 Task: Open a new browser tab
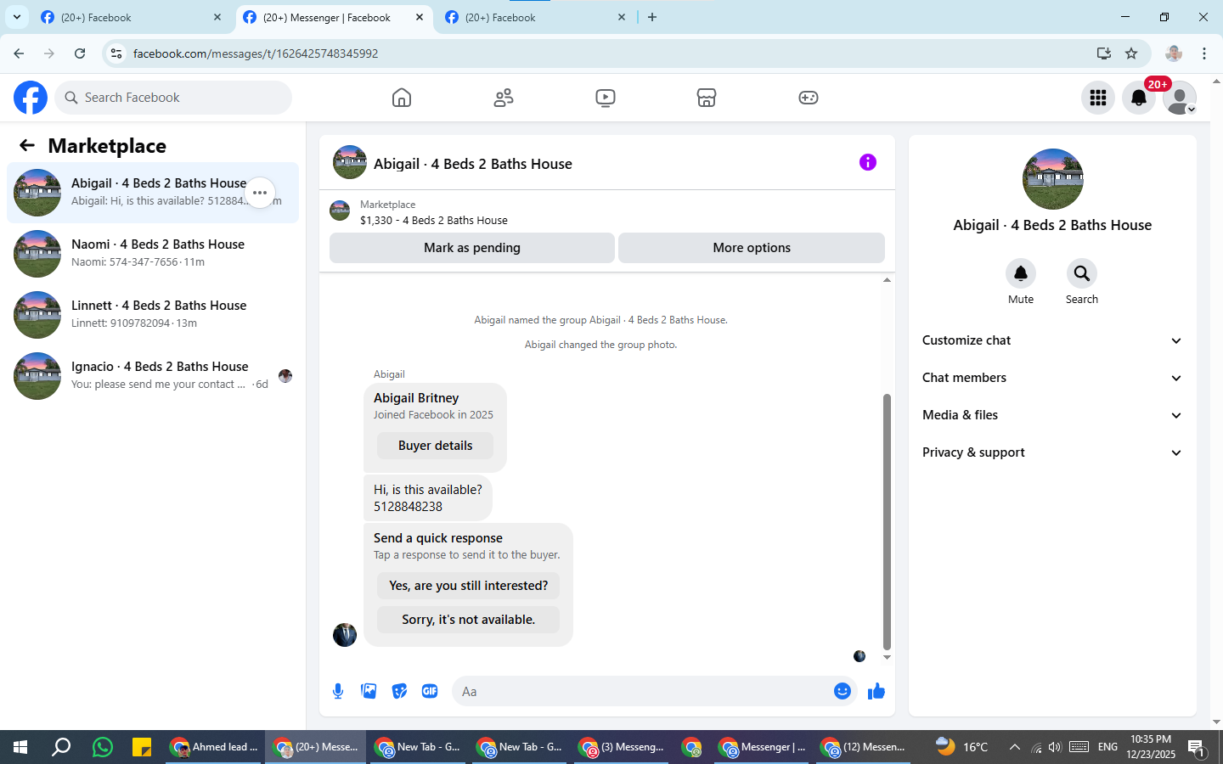(652, 17)
